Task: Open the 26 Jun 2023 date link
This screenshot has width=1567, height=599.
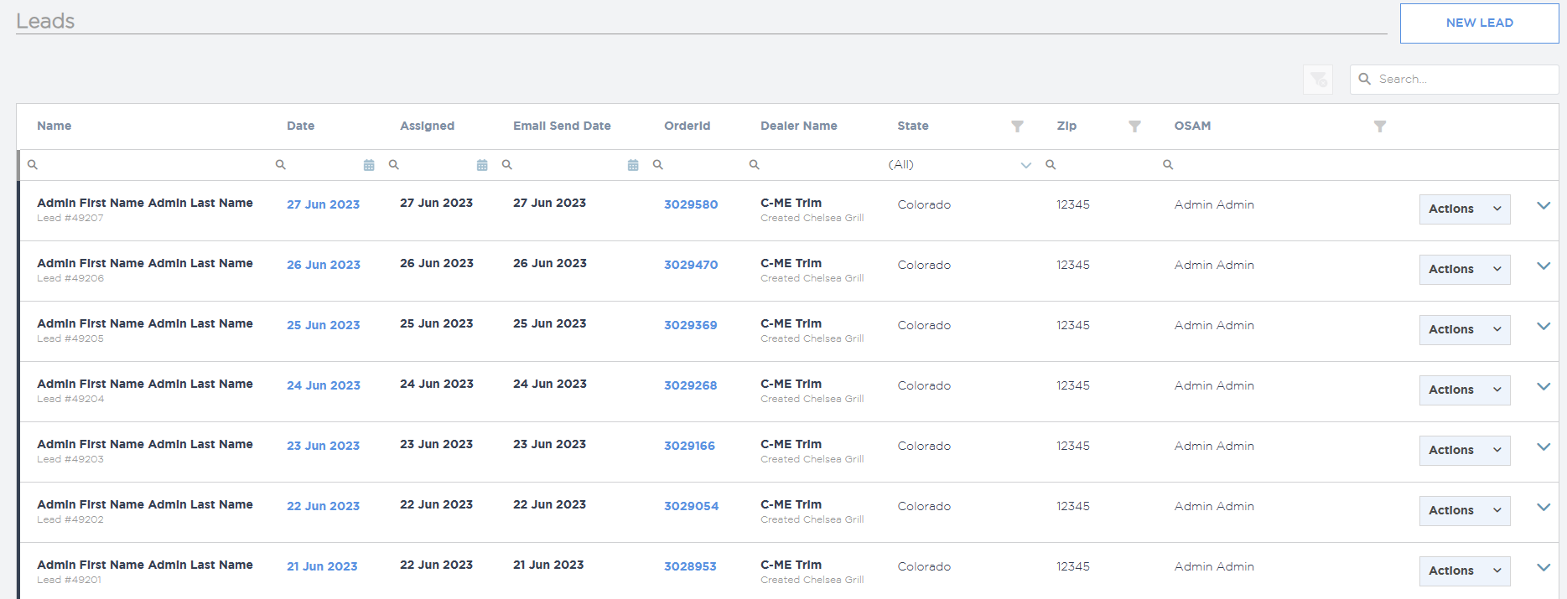Action: pos(324,265)
